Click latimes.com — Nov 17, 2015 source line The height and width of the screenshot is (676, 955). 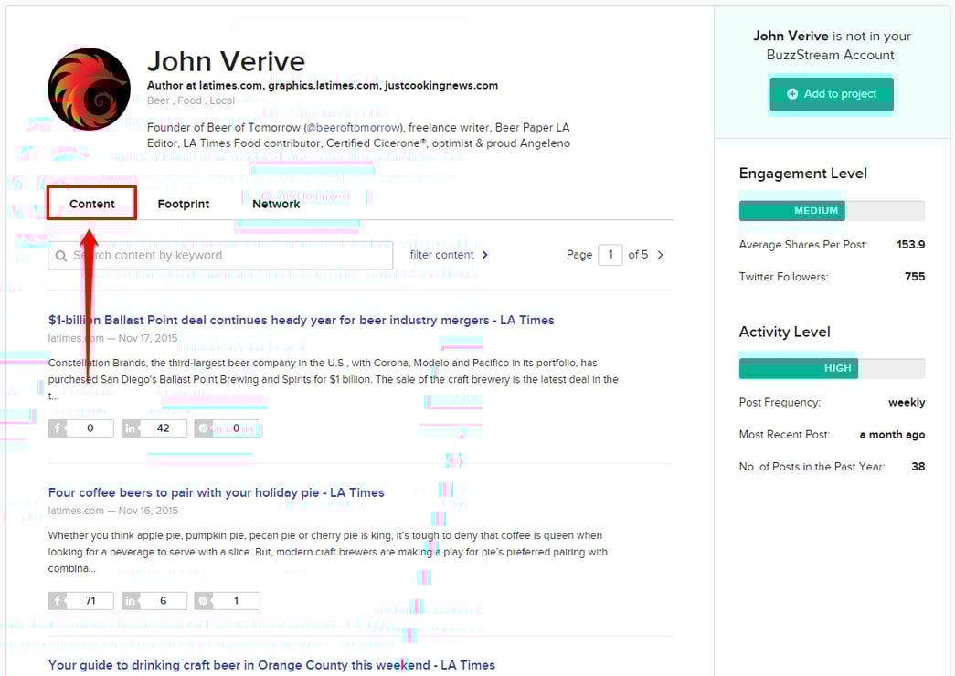coord(112,338)
